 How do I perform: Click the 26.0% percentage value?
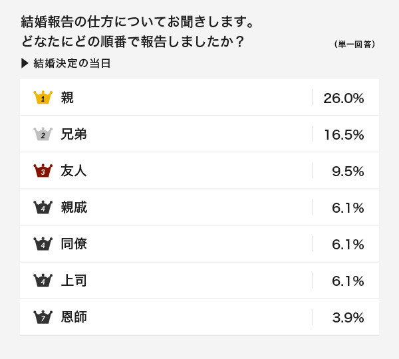tap(344, 98)
